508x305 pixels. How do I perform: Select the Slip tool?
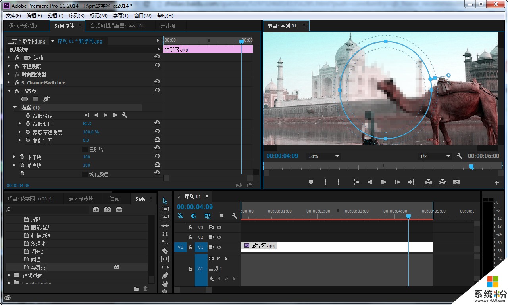[x=165, y=259]
